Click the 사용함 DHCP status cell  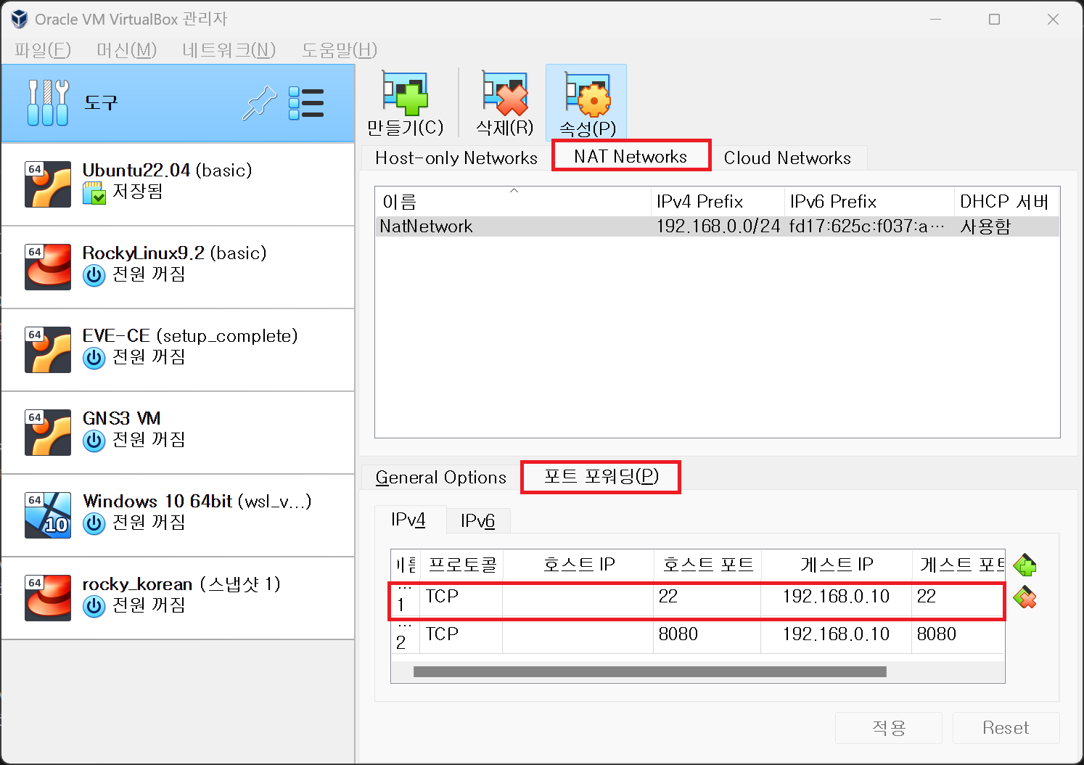pos(985,226)
